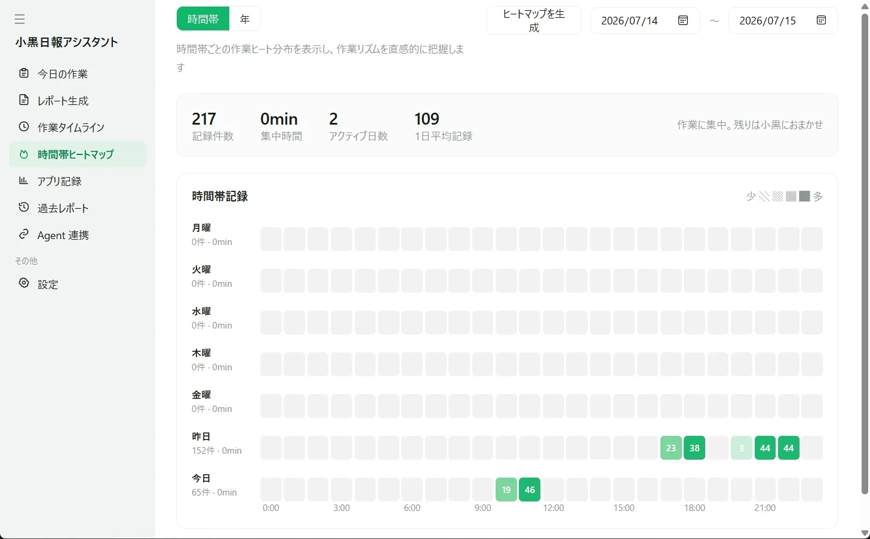Click the 時間帯ヒートマップ flame icon
Viewport: 870px width, 539px height.
(x=24, y=154)
